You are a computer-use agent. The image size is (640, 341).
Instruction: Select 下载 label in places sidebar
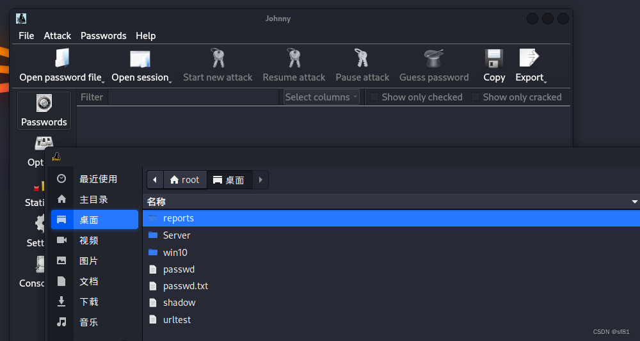pyautogui.click(x=89, y=301)
